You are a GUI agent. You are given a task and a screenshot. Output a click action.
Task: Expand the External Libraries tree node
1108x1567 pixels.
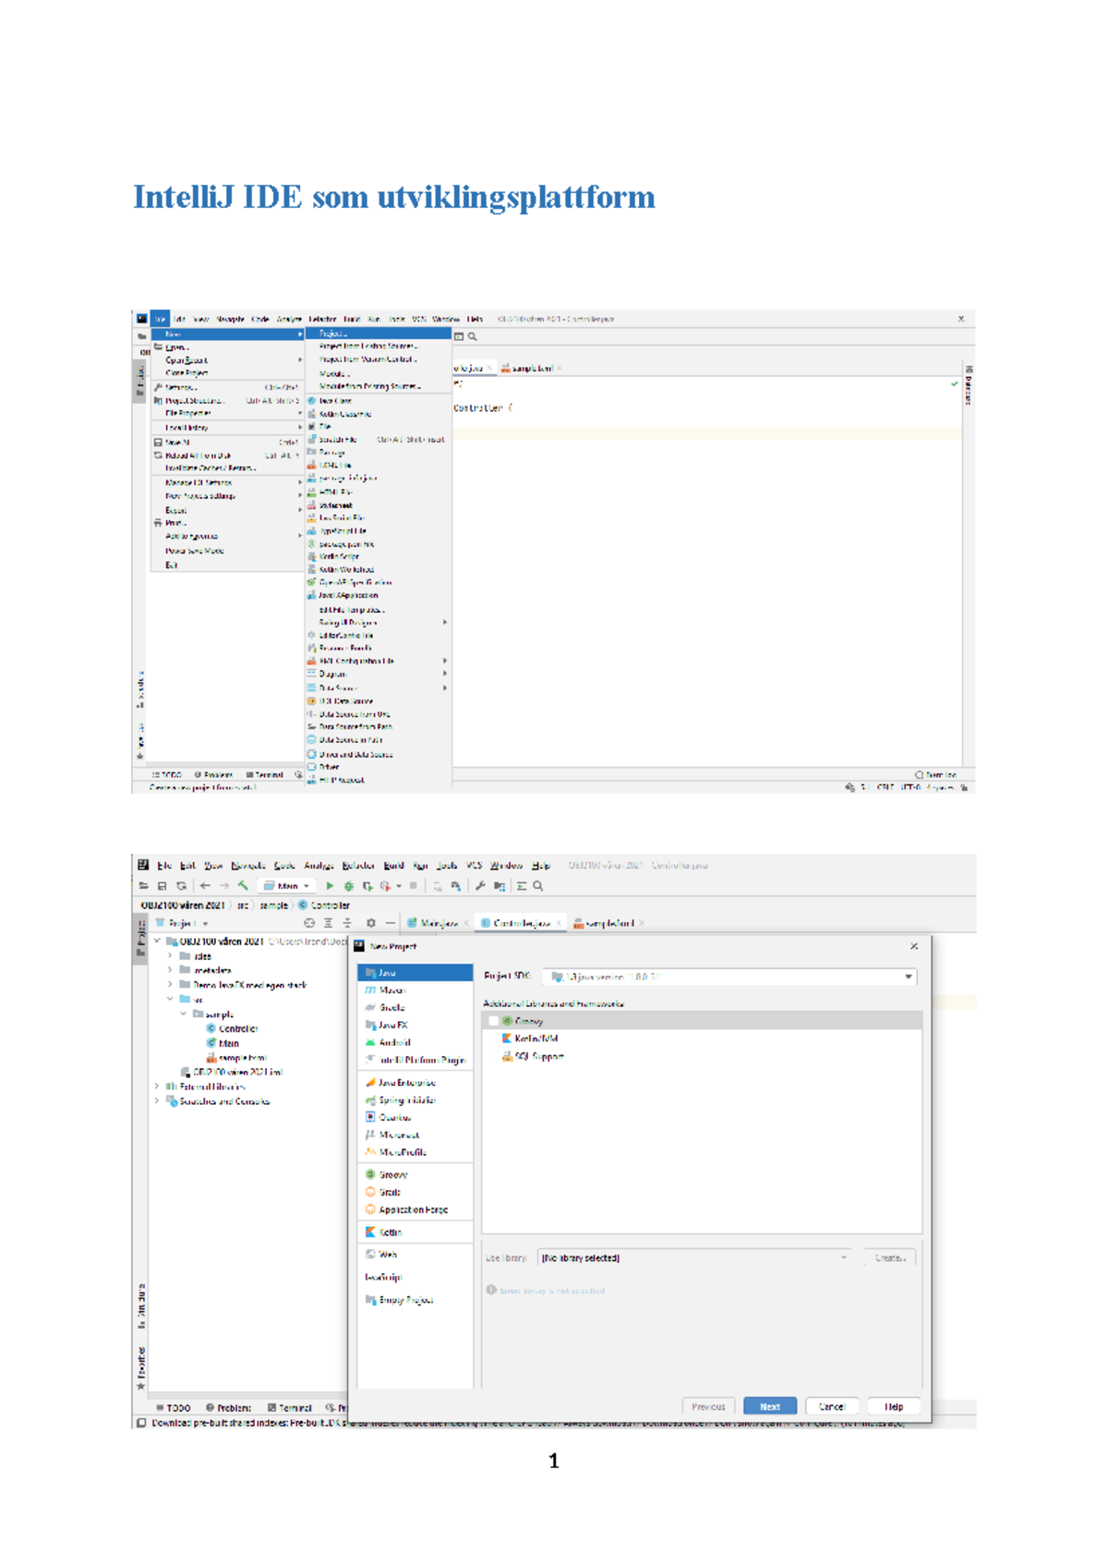point(157,1087)
